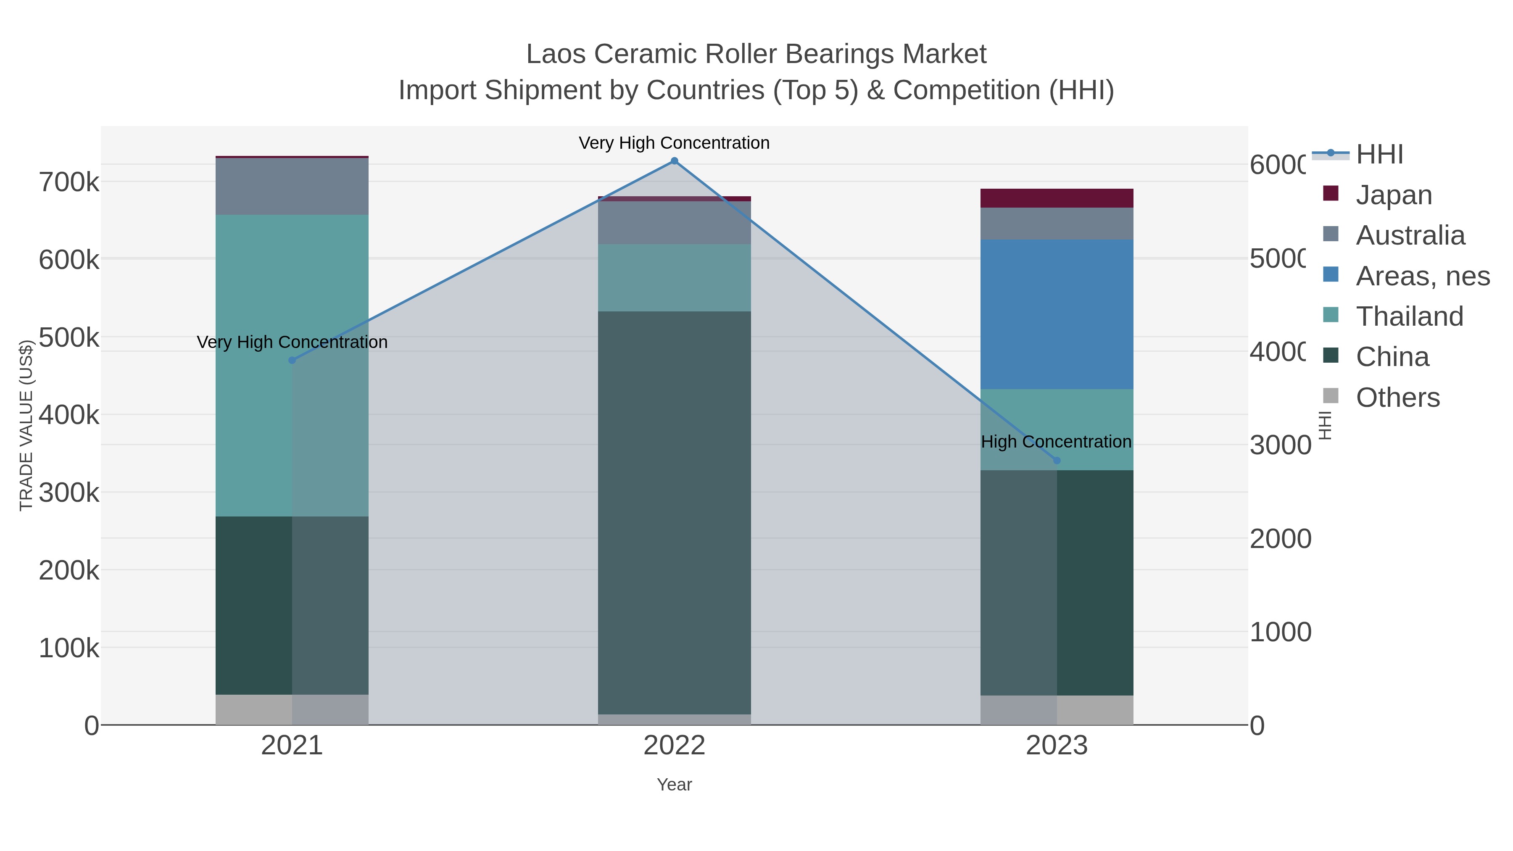Viewport: 1513px width, 851px height.
Task: Click the Very High Concentration annotation at 2021
Action: 292,342
